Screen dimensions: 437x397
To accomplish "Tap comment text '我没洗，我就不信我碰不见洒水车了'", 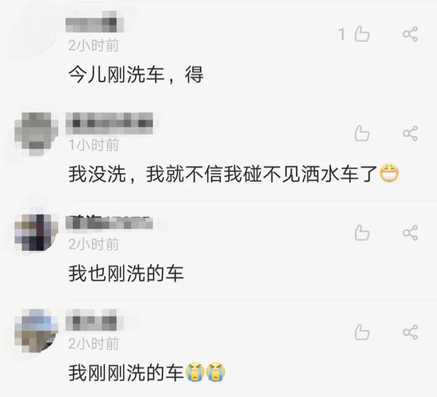I will click(234, 174).
